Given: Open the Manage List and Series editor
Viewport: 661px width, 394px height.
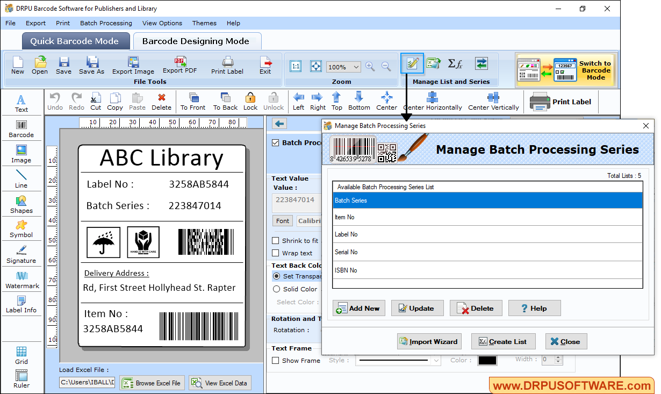Looking at the screenshot, I should [412, 63].
